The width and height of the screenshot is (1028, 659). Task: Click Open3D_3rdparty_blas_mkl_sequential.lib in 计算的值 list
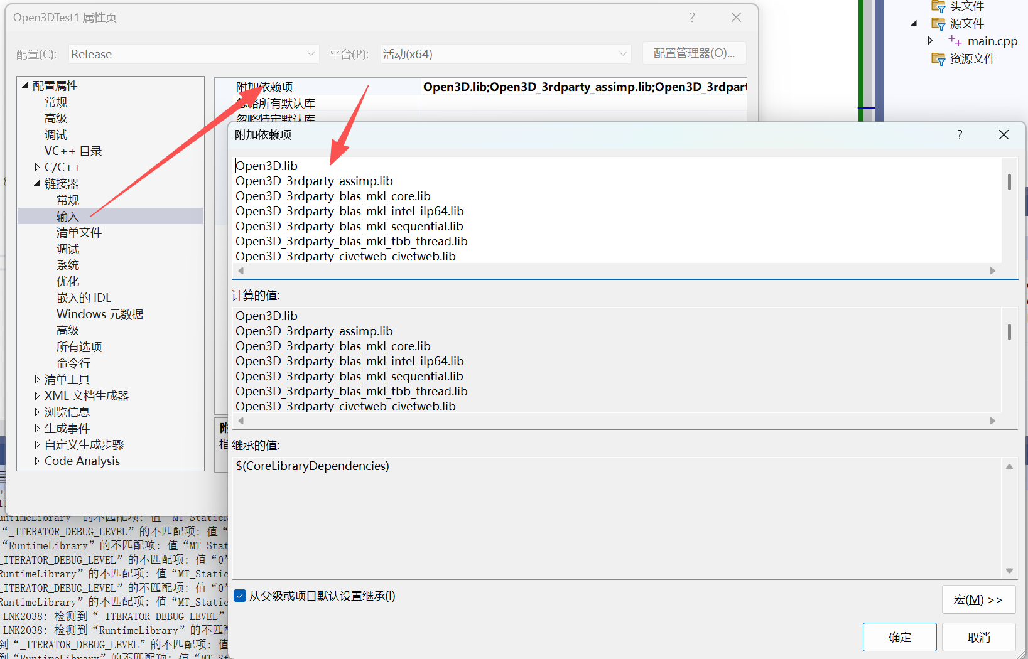[349, 376]
